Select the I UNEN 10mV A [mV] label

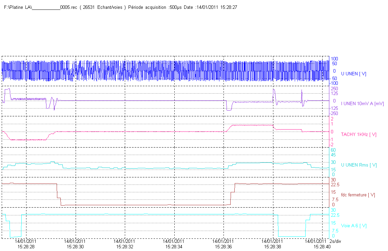point(363,103)
